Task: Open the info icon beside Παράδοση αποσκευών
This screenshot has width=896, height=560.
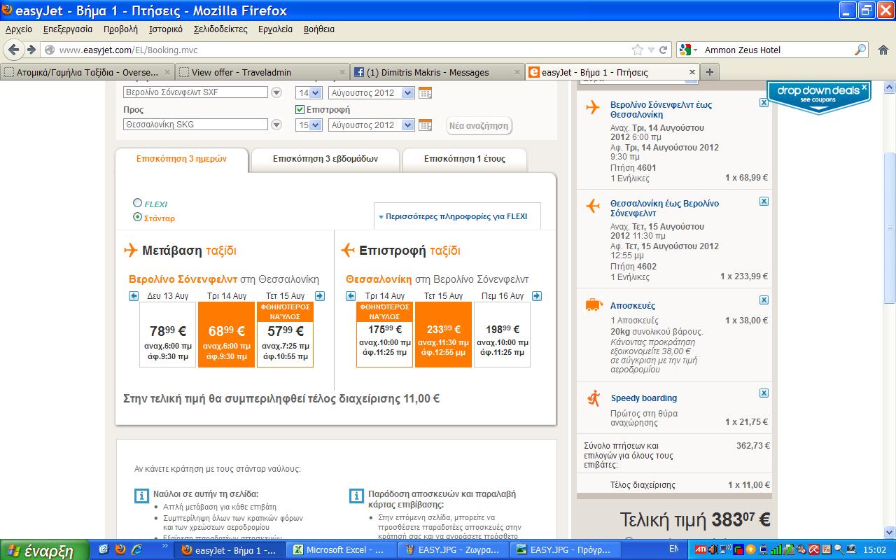Action: 356,496
